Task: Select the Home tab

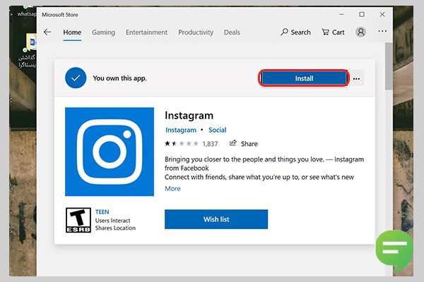Action: (72, 32)
